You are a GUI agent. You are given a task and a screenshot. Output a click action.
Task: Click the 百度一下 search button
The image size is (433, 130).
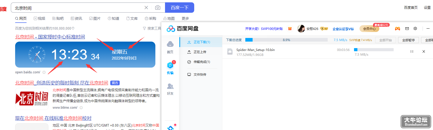(180, 8)
